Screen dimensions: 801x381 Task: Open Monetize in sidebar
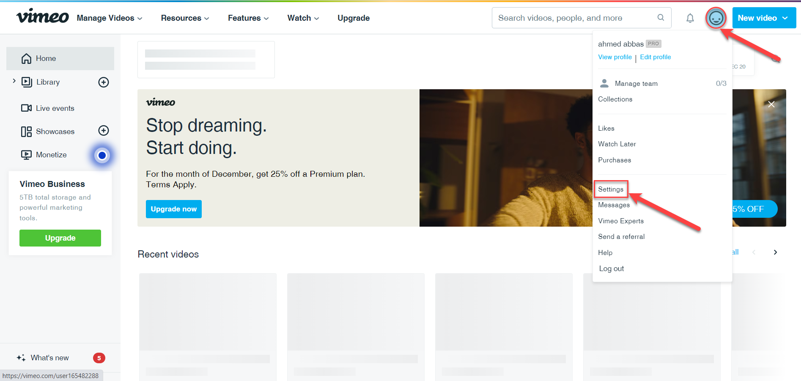[x=51, y=155]
